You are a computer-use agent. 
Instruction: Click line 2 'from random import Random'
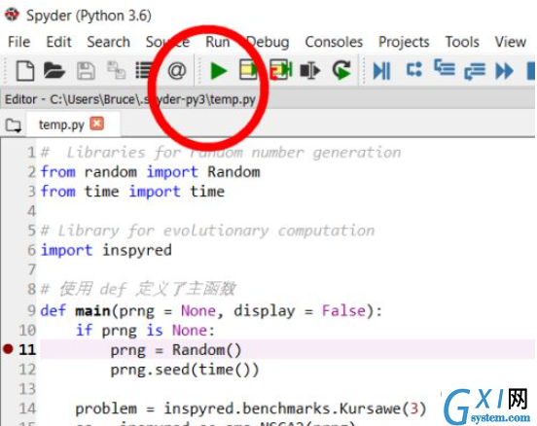[150, 172]
